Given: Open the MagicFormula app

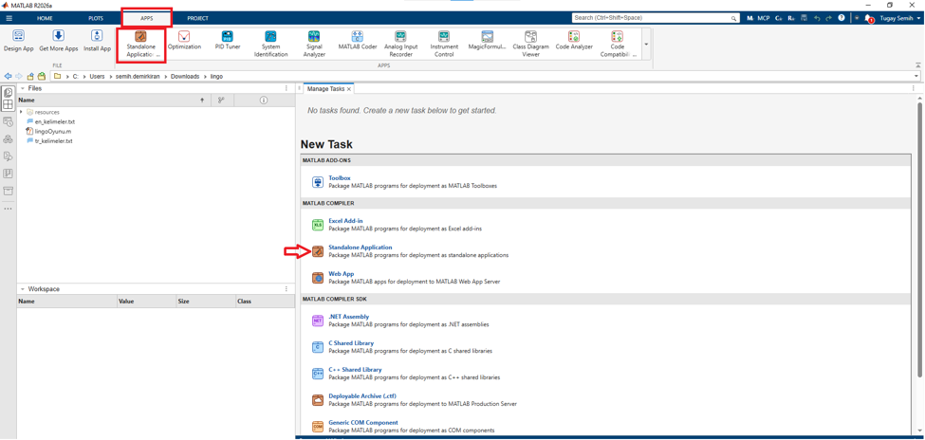Looking at the screenshot, I should (487, 42).
